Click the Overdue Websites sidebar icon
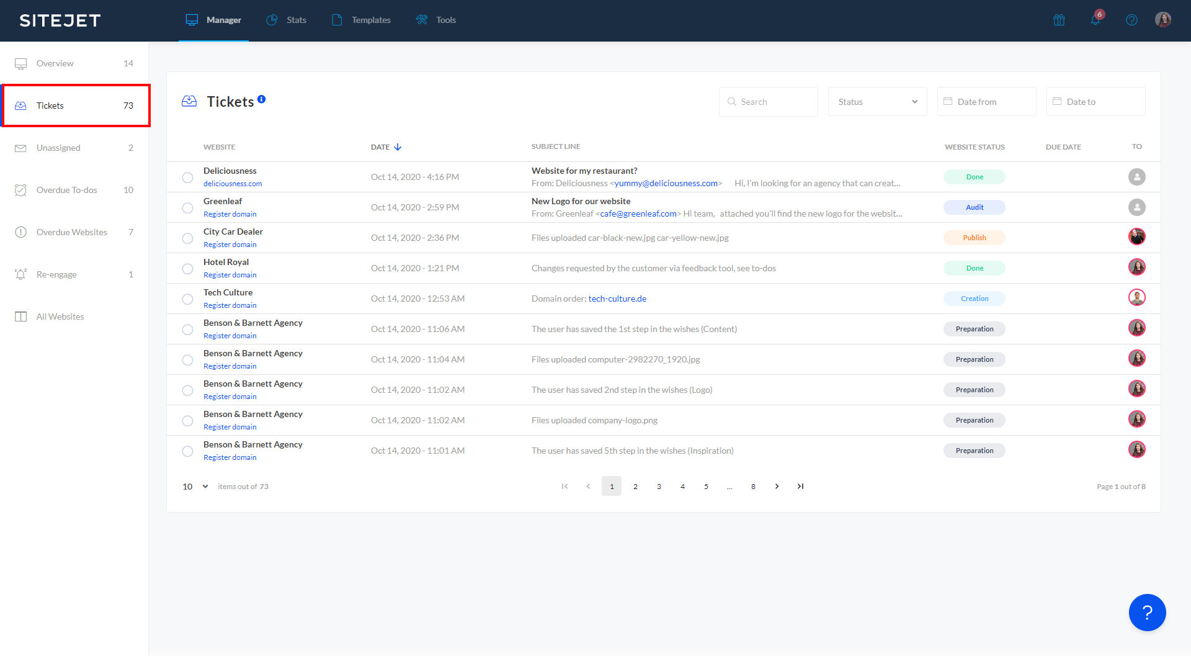1191x656 pixels. pos(20,231)
